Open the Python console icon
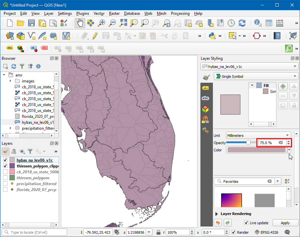 click(212, 35)
